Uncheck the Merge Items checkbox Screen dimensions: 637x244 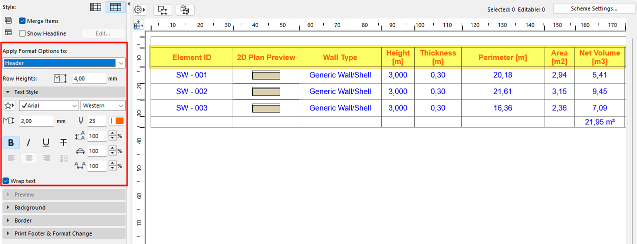(23, 21)
